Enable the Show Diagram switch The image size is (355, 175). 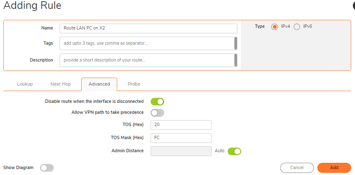pos(47,168)
